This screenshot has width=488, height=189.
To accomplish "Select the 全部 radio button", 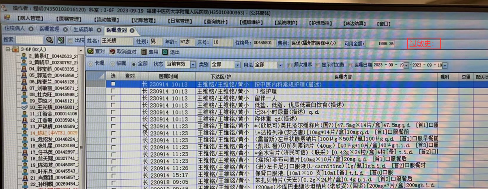I will 134,64.
